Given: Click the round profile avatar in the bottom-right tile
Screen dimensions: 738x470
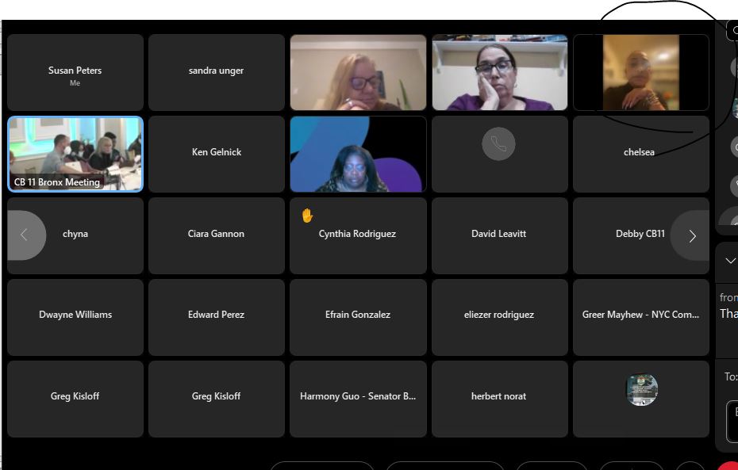Looking at the screenshot, I should [x=641, y=390].
